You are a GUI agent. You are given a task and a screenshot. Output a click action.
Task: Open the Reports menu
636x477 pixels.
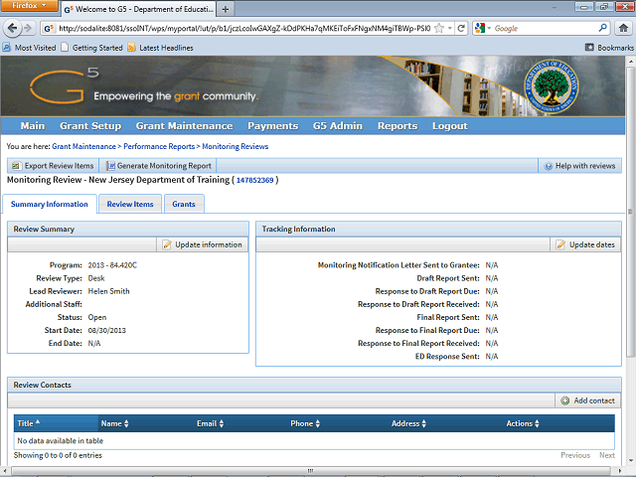tap(397, 126)
